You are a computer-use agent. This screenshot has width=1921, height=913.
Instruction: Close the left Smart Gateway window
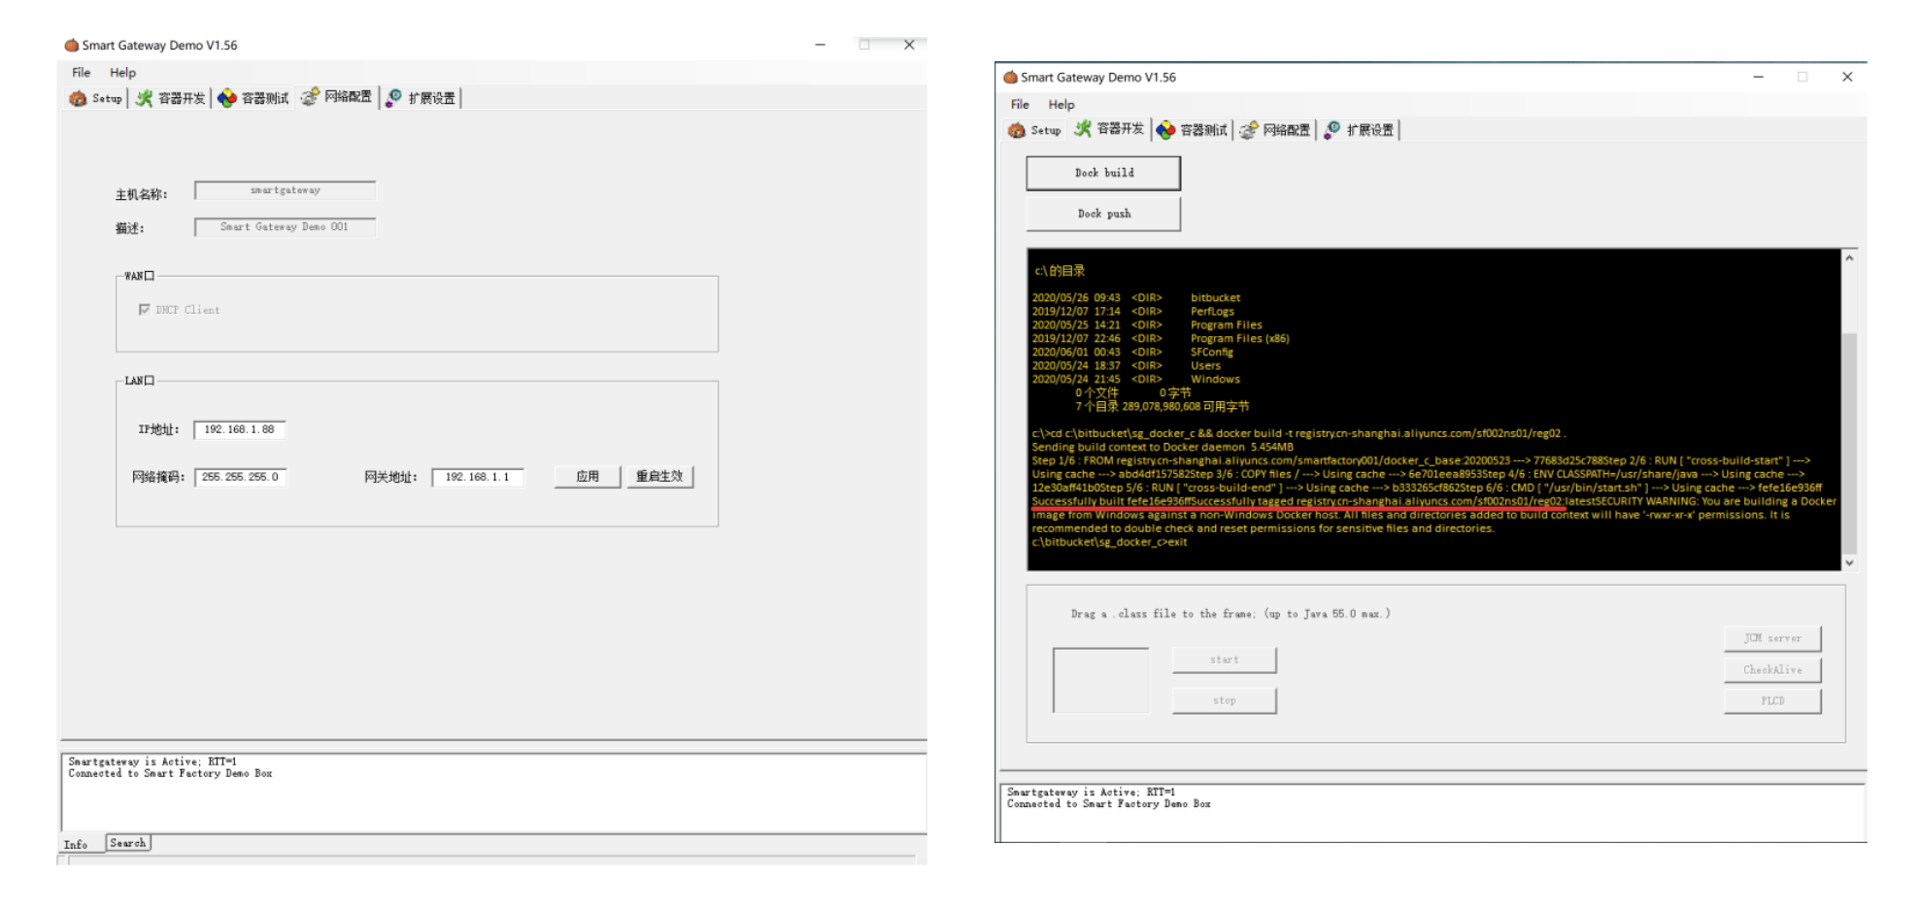(909, 45)
